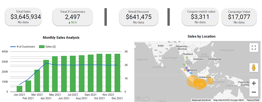Toggle the # of Customers legend line
The width and height of the screenshot is (262, 102).
coord(23,47)
